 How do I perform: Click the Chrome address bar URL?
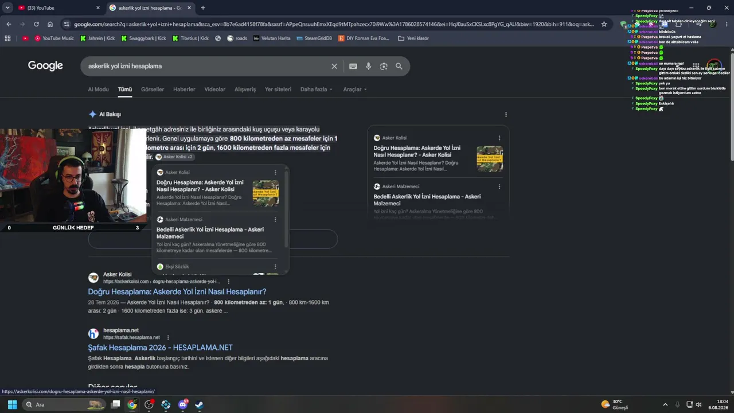[x=334, y=24]
